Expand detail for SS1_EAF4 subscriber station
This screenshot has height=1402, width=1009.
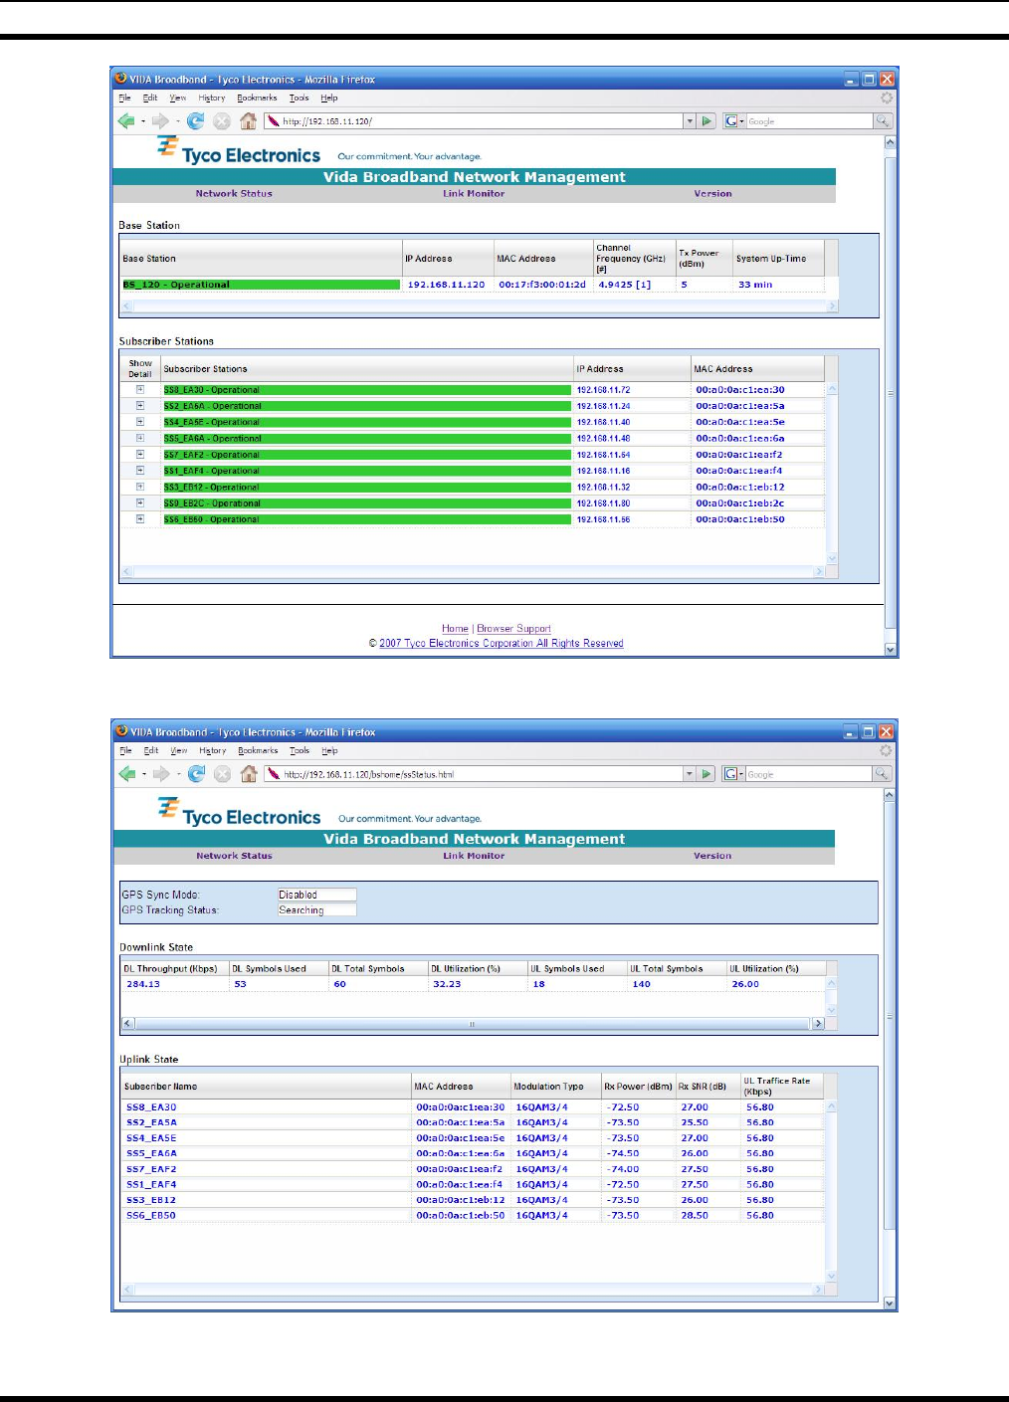(140, 470)
